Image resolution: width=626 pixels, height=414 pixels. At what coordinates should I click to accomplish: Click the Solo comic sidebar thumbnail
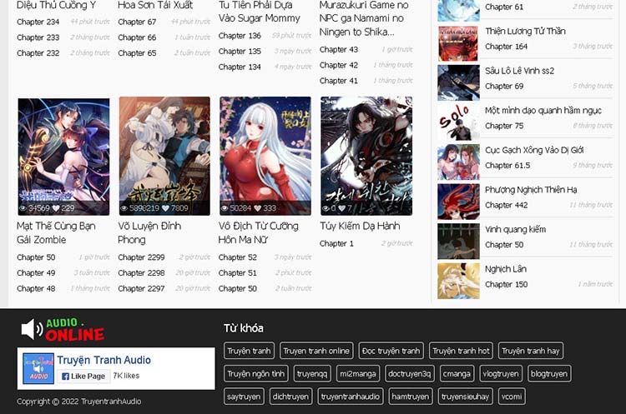pos(458,122)
